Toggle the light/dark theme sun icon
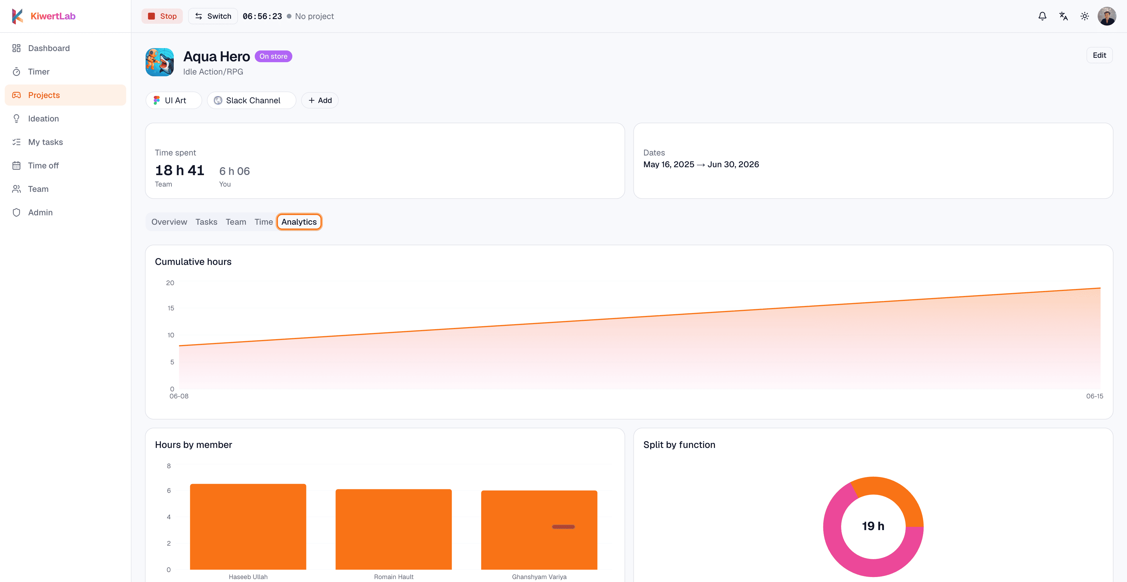This screenshot has width=1127, height=582. (1084, 16)
